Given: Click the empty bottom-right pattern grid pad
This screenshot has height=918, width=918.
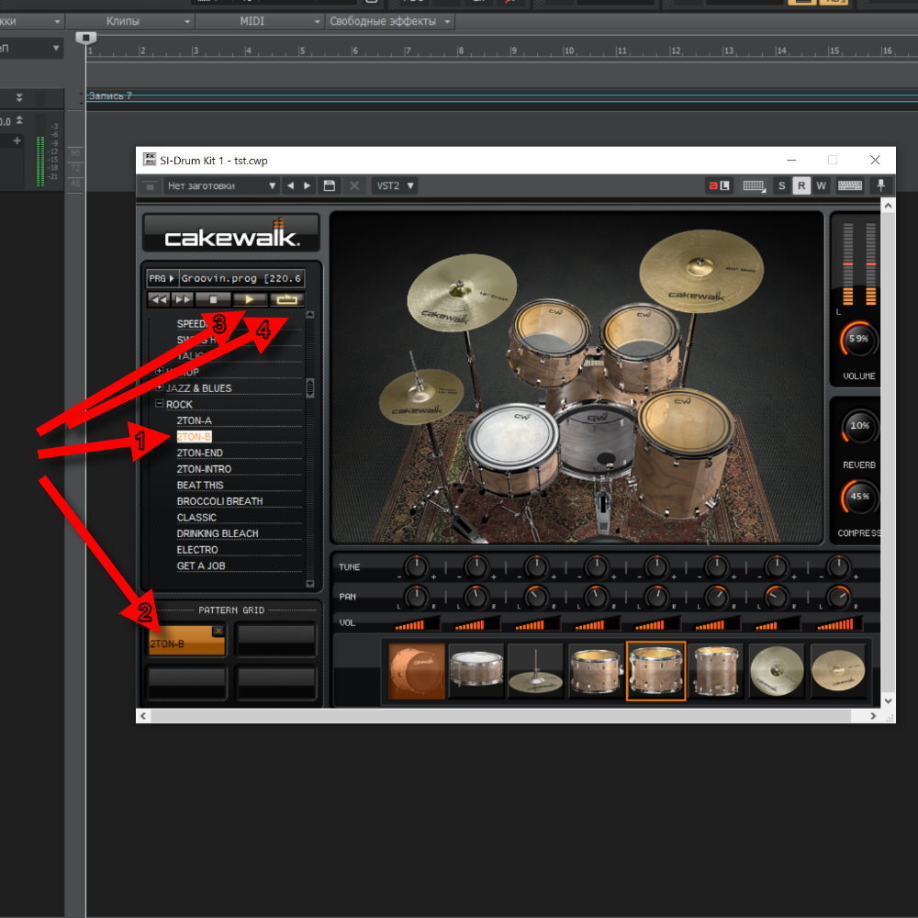Looking at the screenshot, I should tap(276, 683).
